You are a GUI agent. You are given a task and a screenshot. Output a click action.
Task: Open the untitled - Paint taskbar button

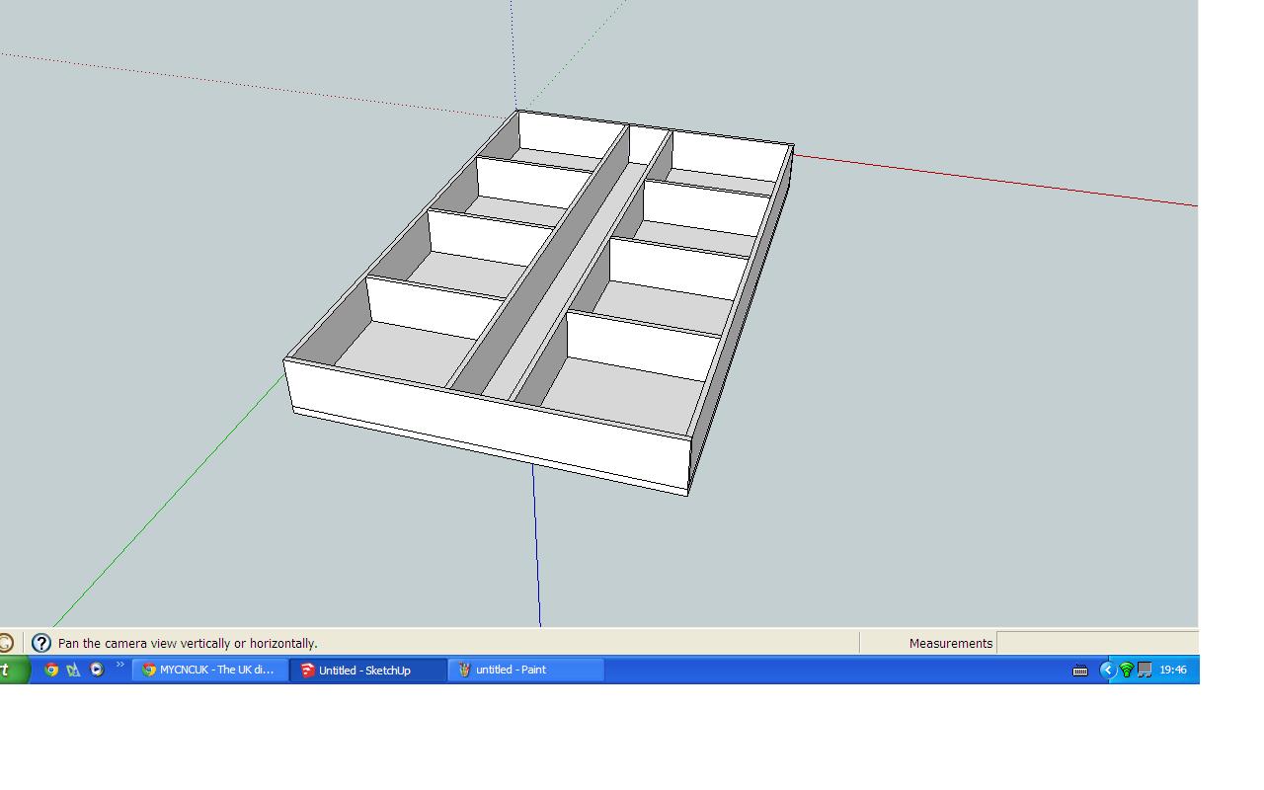click(525, 670)
